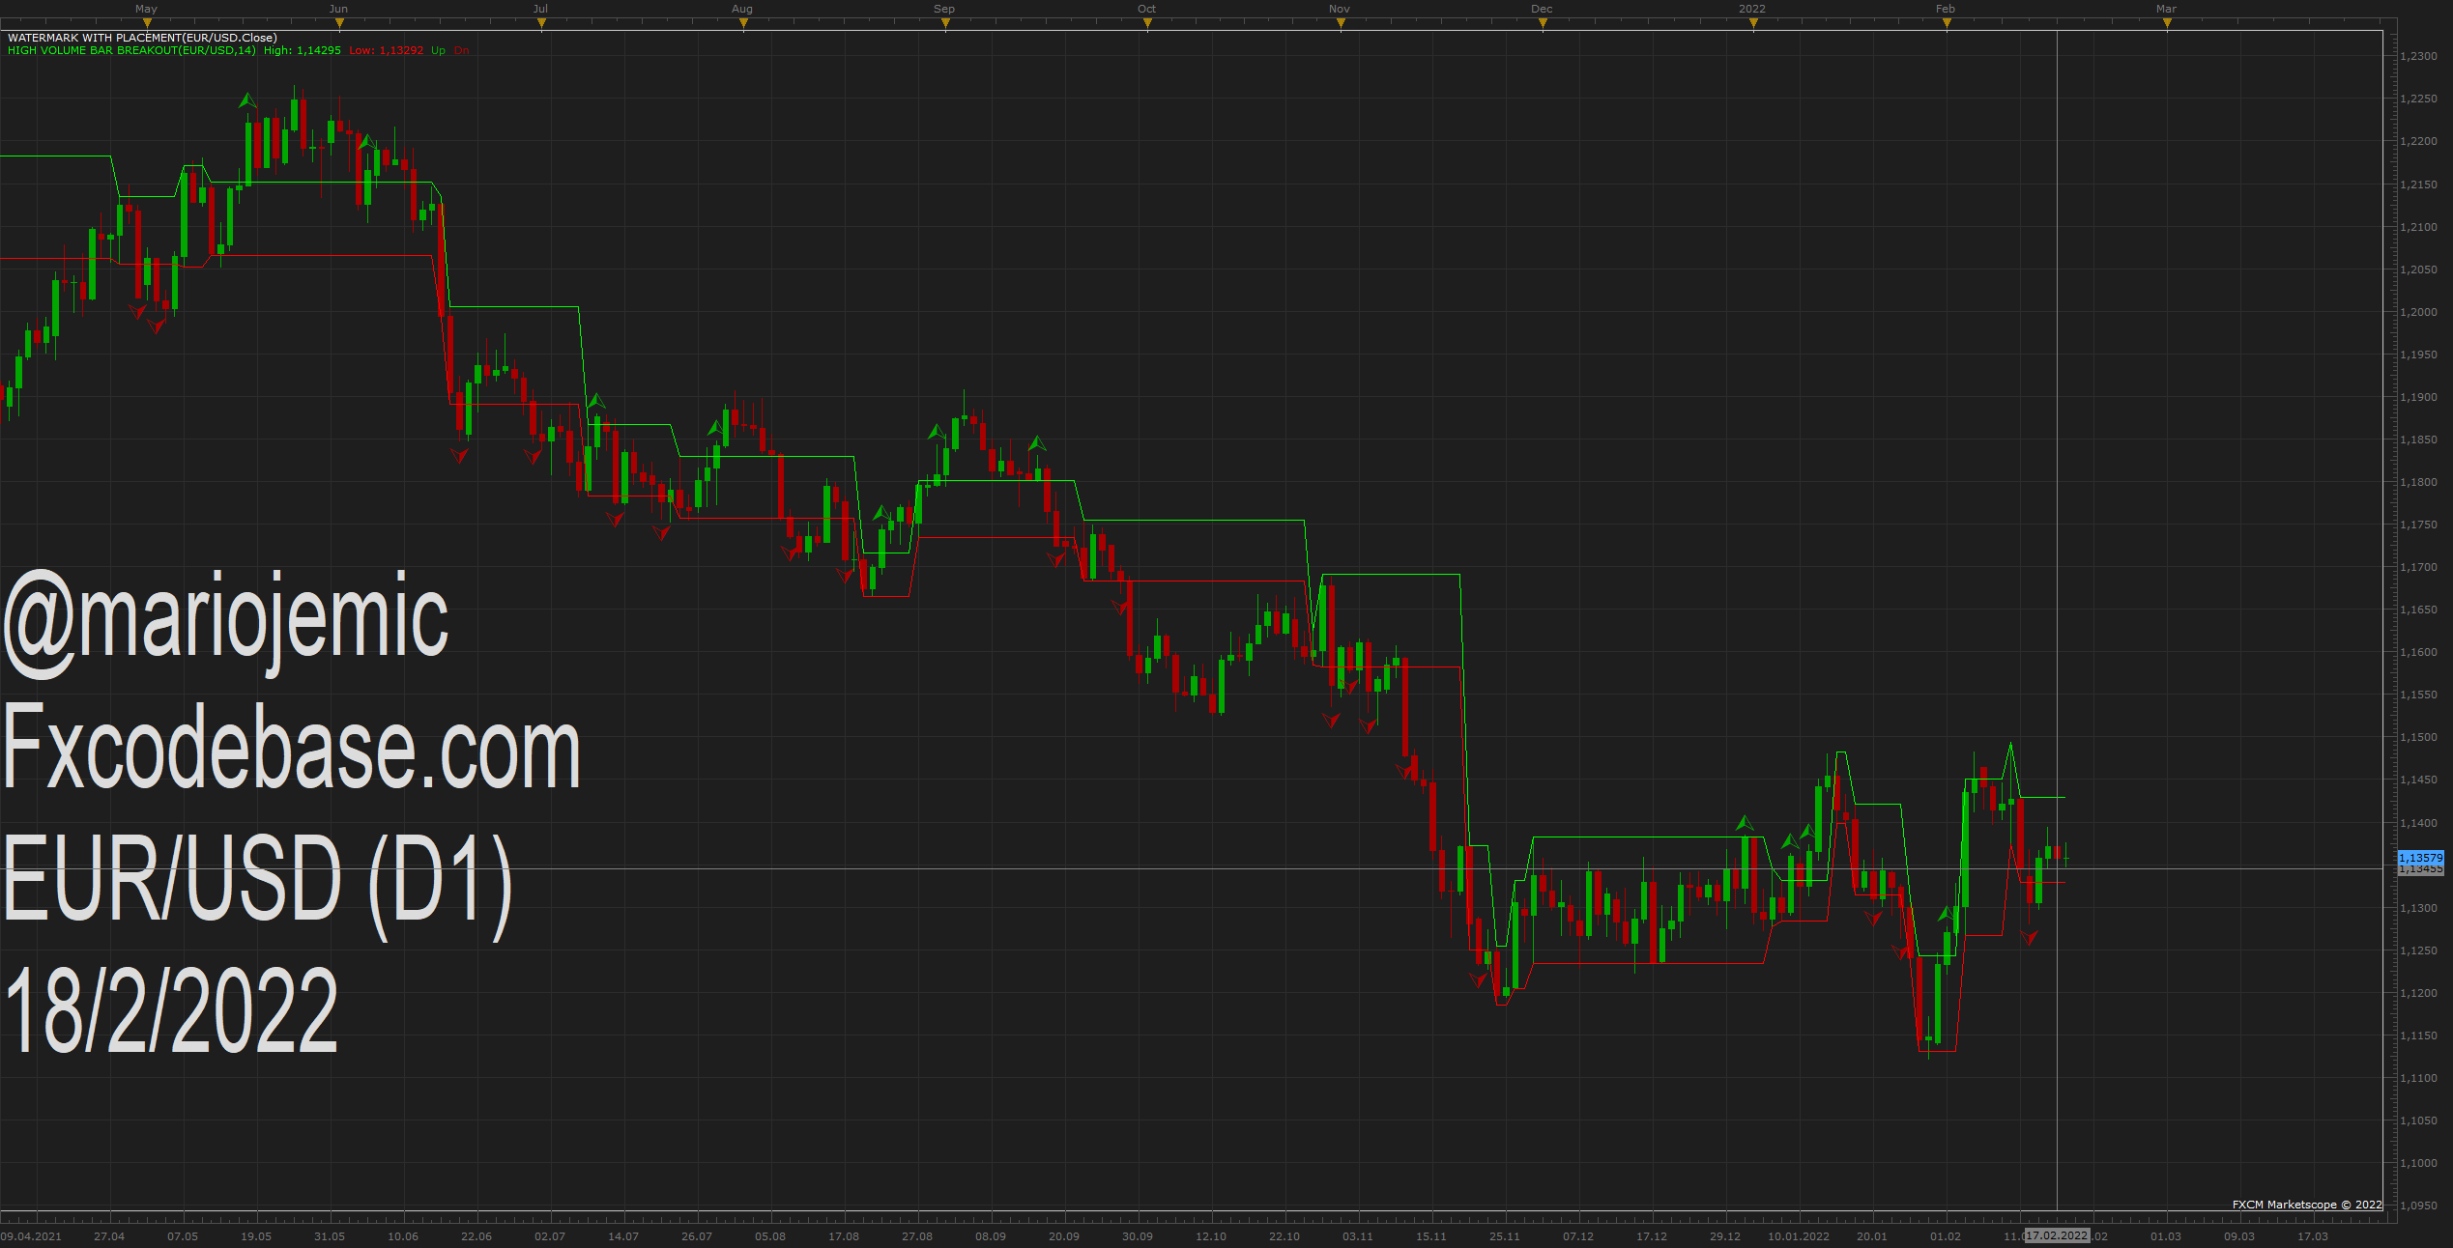This screenshot has width=2453, height=1248.
Task: Click the orange Aug month marker triangle
Action: 743,23
